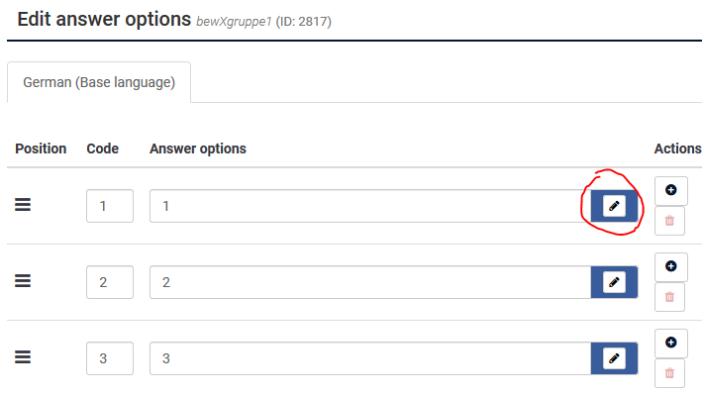Add a new row after answer option 2
The height and width of the screenshot is (395, 702).
pos(670,266)
